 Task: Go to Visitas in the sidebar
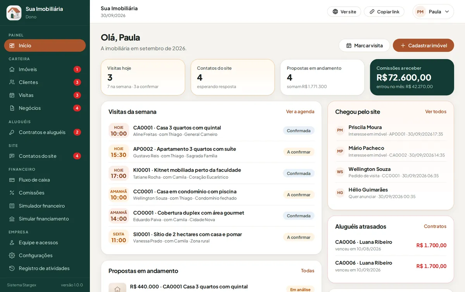45,95
